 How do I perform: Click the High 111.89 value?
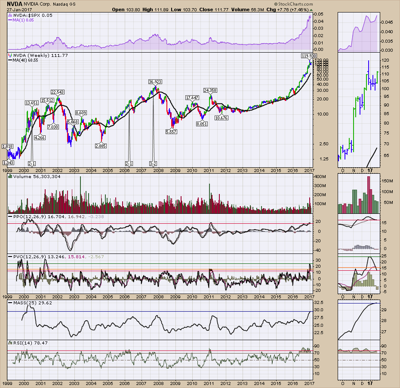point(155,10)
